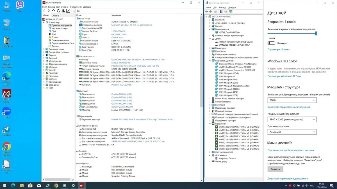The width and height of the screenshot is (337, 189).
Task: Switch to the Обране tab in AIDA64
Action: pos(55,16)
